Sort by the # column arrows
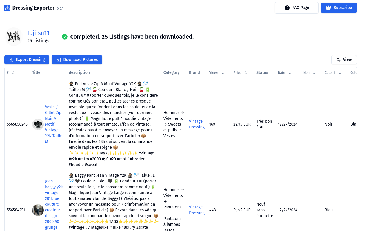Image resolution: width=371 pixels, height=231 pixels. [13, 73]
